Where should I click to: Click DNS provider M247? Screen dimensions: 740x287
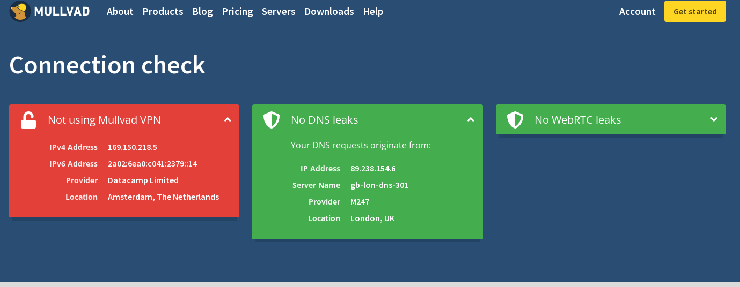coord(360,202)
